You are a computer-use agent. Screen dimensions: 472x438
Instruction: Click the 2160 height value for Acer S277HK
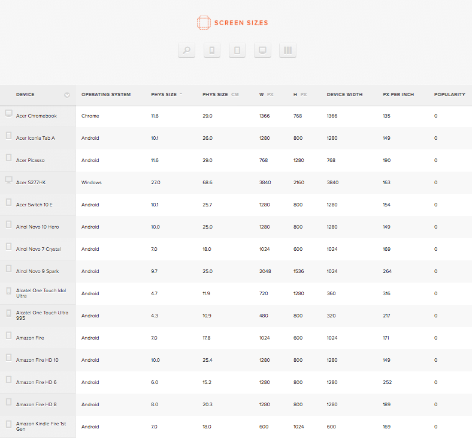point(299,182)
